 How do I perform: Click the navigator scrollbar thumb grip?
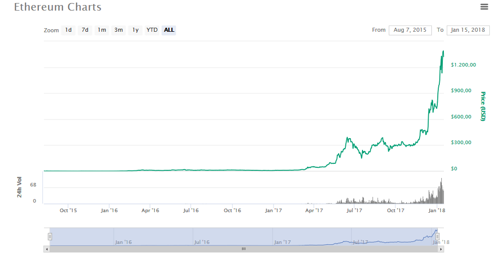(x=244, y=249)
